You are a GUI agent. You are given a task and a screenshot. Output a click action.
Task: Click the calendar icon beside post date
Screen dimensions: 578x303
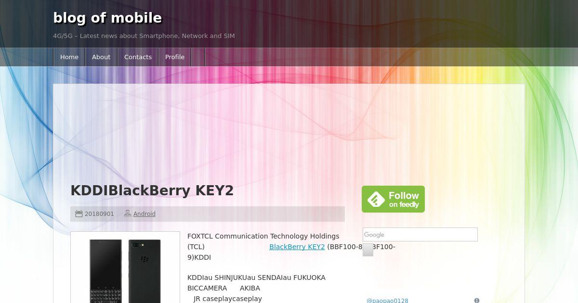[79, 214]
